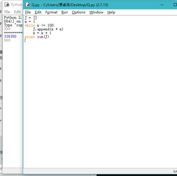Open Edit menu in Q.py editor
Screen dimensions: 177x176
38,12
